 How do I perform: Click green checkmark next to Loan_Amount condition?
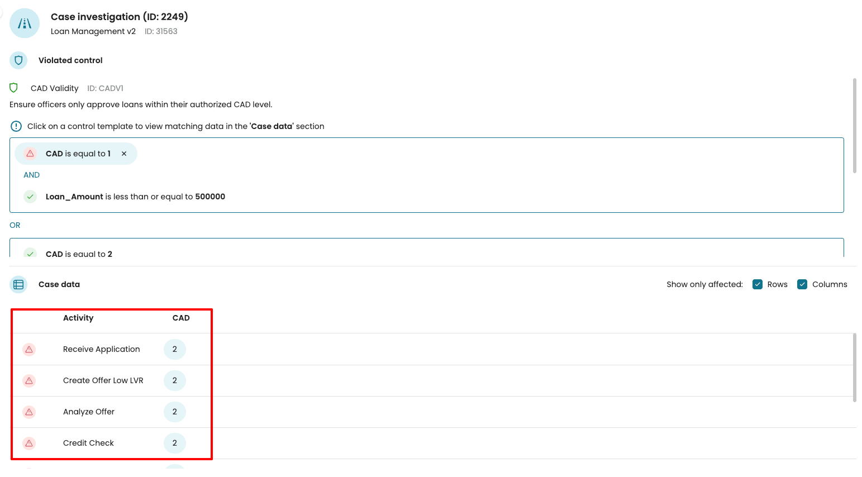pyautogui.click(x=30, y=197)
